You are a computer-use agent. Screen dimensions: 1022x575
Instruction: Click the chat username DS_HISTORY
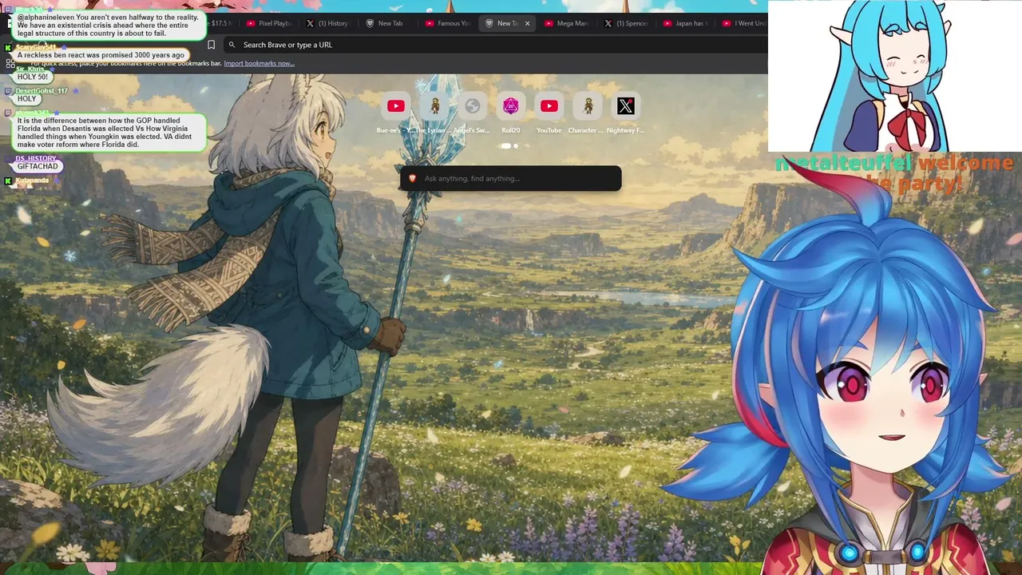coord(36,158)
